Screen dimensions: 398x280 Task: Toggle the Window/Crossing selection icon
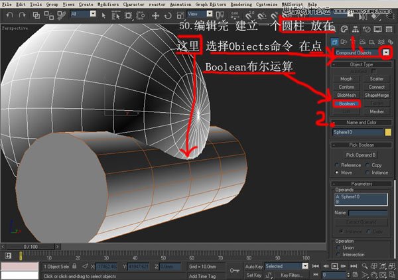coord(141,16)
